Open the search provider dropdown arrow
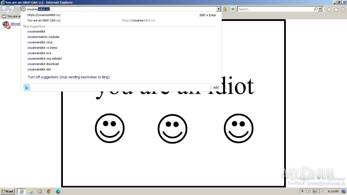This screenshot has height=195, width=347. click(x=320, y=9)
